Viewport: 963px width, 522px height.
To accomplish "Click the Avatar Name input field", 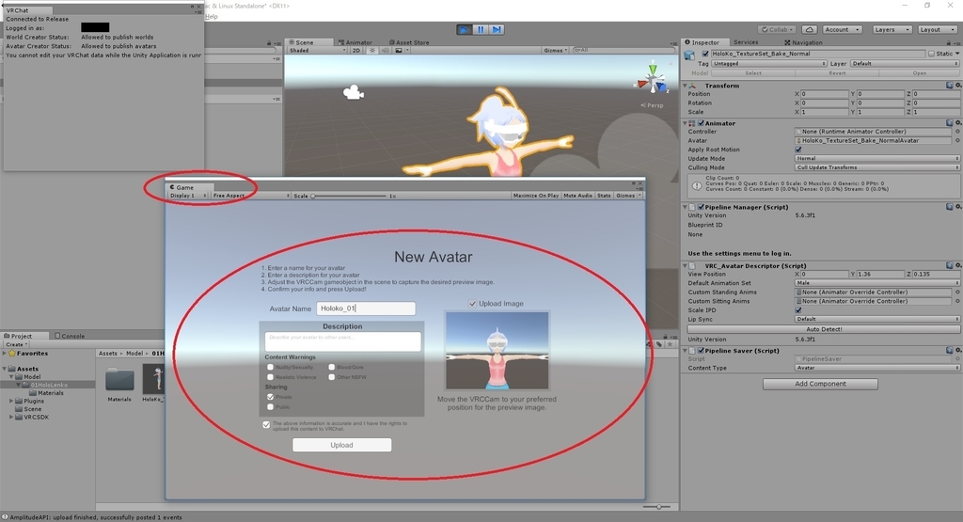I will point(366,308).
